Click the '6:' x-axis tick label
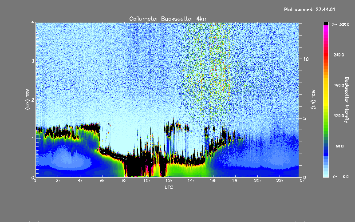The width and height of the screenshot is (355, 222). click(x=102, y=181)
